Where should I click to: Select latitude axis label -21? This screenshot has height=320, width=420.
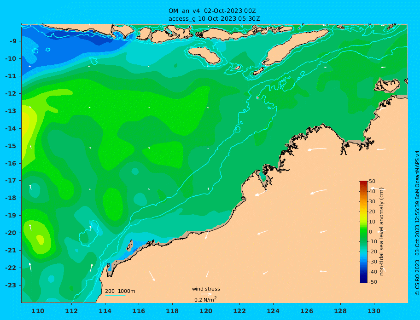click(11, 251)
